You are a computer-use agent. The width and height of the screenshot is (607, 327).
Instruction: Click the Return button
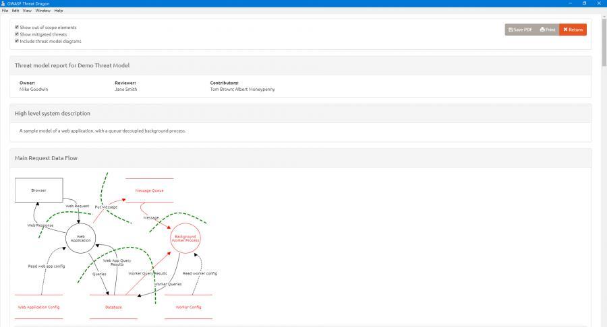click(x=573, y=30)
